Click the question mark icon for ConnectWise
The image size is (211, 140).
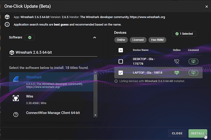(16, 115)
